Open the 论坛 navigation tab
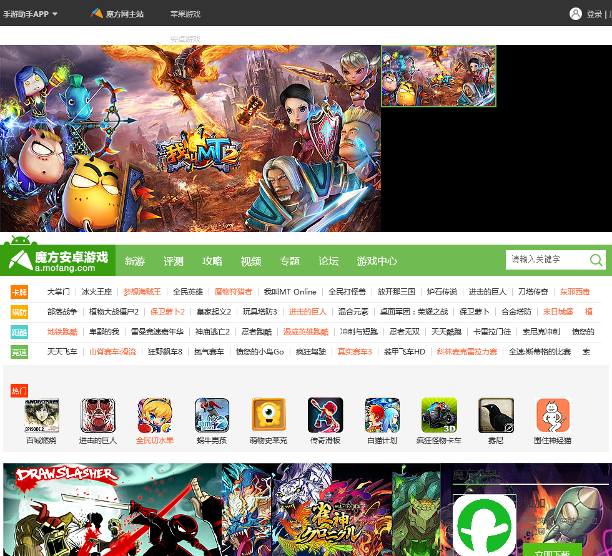 tap(328, 261)
